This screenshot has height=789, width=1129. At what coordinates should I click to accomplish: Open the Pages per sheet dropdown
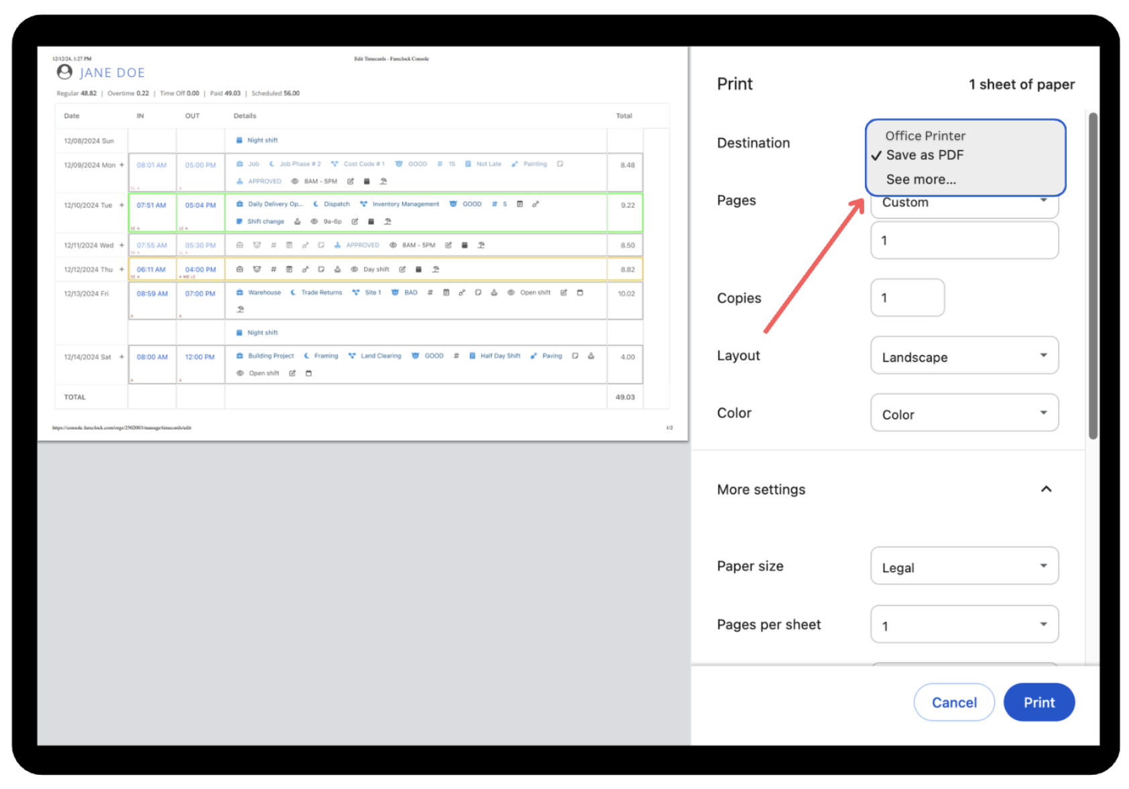[x=963, y=625]
